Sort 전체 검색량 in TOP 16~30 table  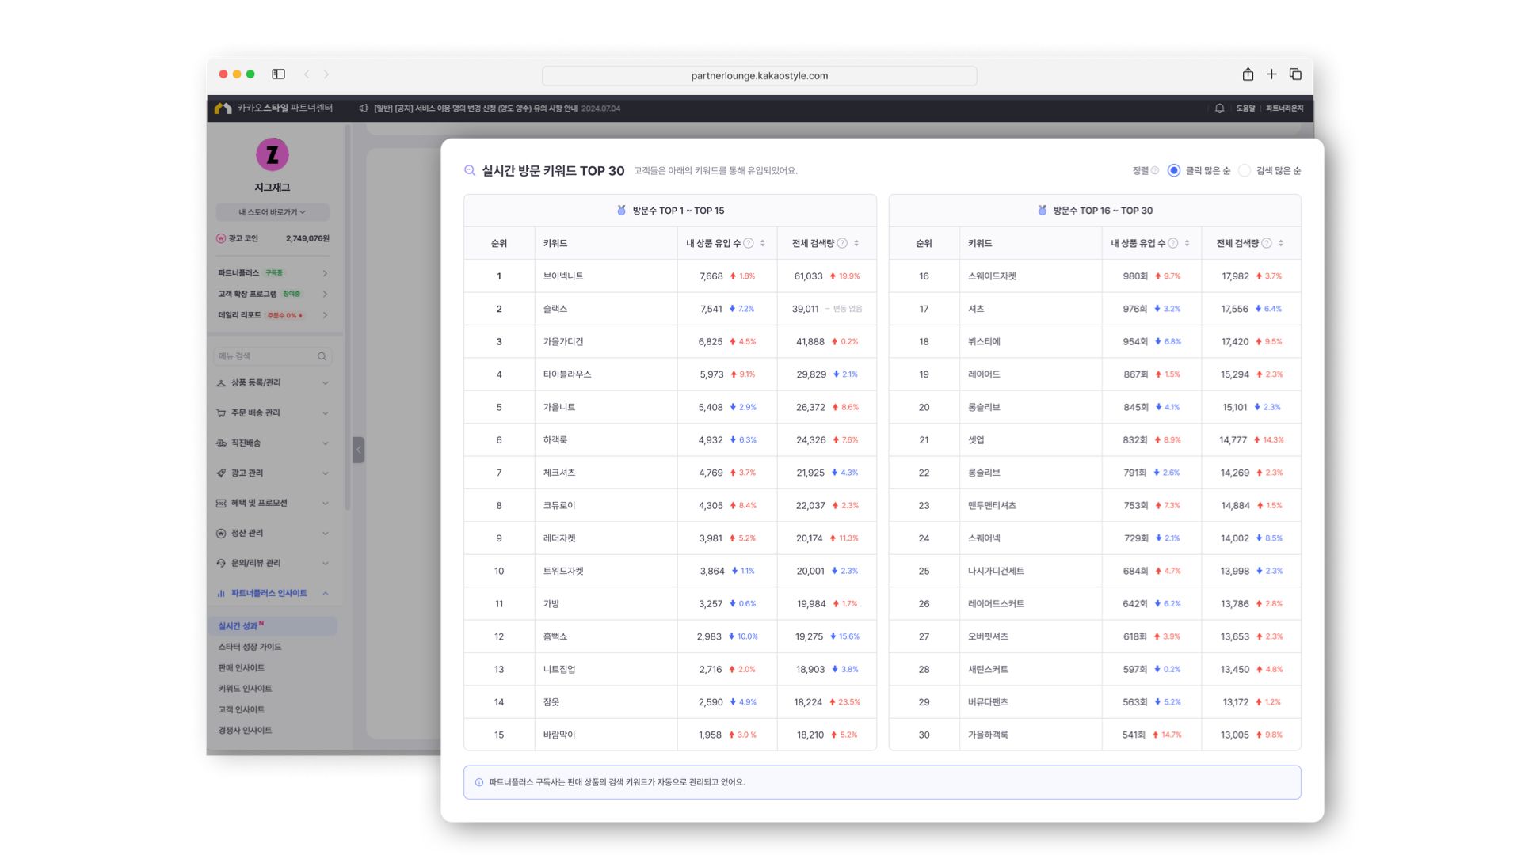point(1281,244)
